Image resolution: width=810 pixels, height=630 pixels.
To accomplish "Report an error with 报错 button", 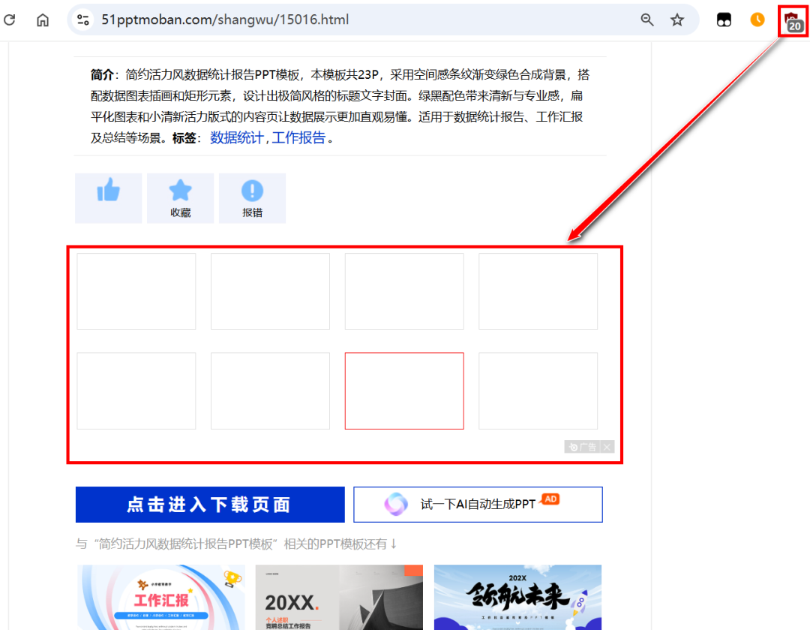I will coord(252,197).
